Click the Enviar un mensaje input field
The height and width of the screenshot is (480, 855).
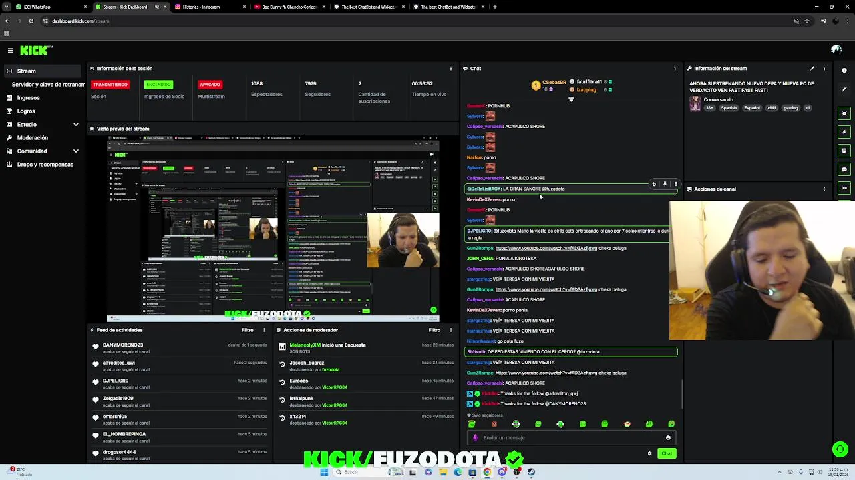[571, 438]
